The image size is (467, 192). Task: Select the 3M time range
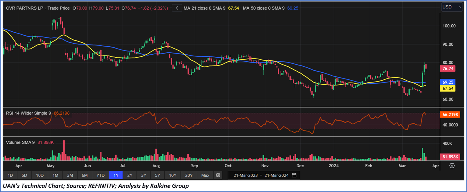[70, 175]
